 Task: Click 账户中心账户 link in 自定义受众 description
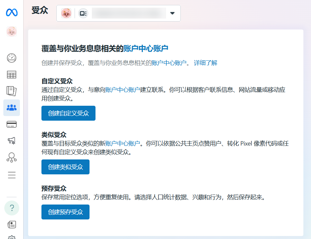(122, 90)
